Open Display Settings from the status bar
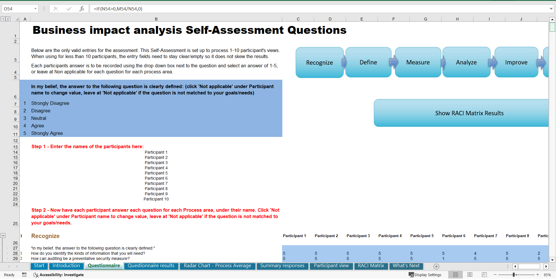This screenshot has height=279, width=556. (425, 275)
